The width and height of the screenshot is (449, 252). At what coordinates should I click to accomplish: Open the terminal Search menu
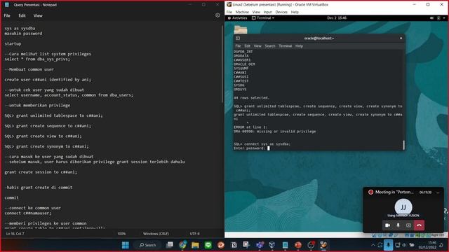pyautogui.click(x=269, y=46)
